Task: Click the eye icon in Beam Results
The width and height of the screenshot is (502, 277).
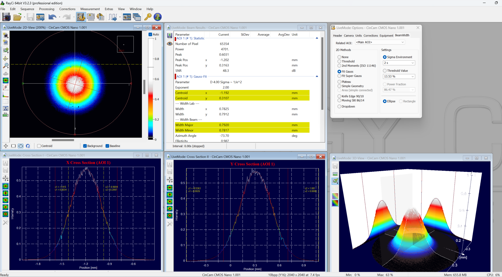Action: (170, 44)
